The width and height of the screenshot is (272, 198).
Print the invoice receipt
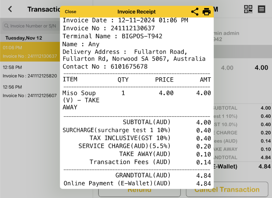(207, 12)
